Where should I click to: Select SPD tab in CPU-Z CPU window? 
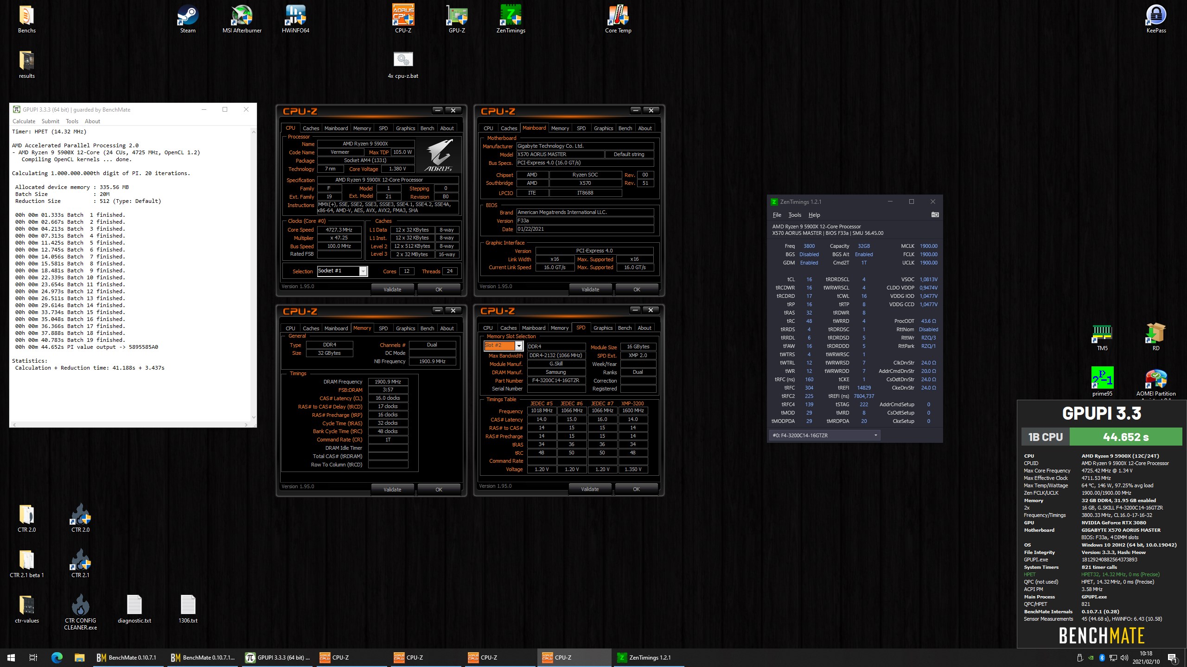pyautogui.click(x=383, y=128)
